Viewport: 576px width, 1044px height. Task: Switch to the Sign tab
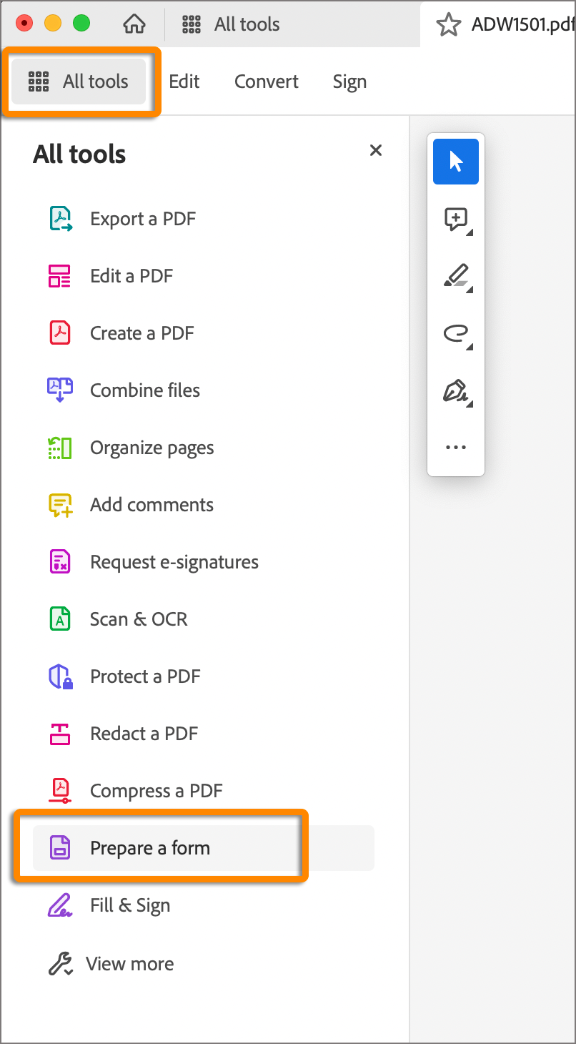pyautogui.click(x=349, y=81)
